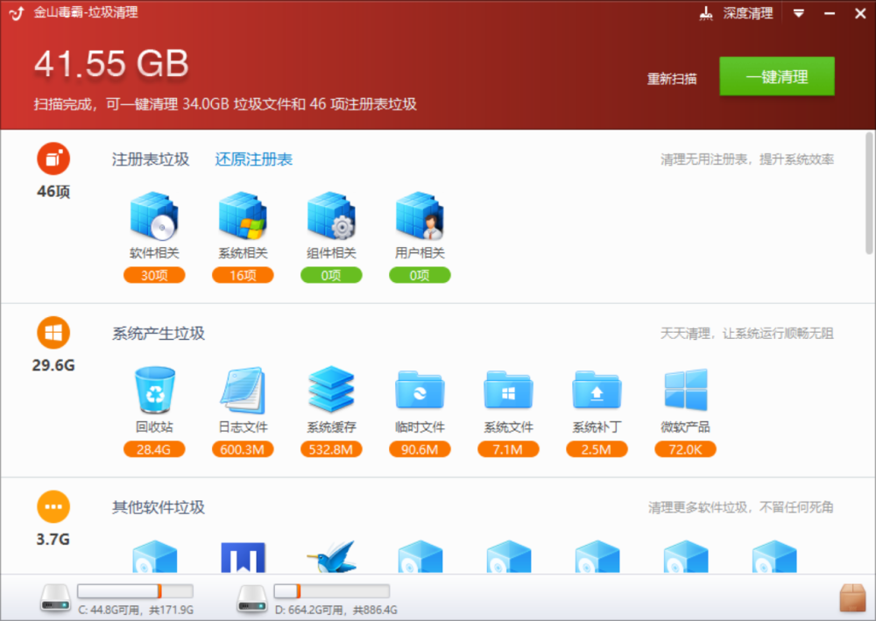876x621 pixels.
Task: Click the 金山毒霸 logo icon in title bar
Action: click(17, 13)
